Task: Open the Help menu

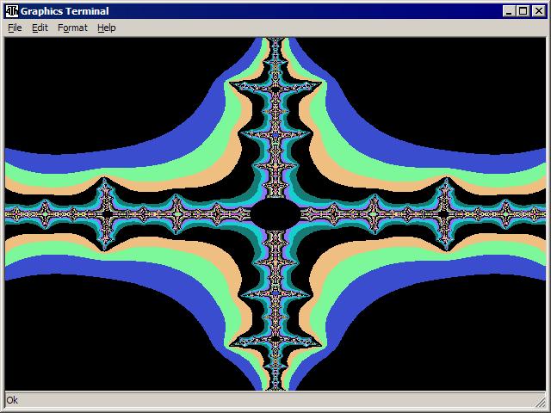Action: click(x=106, y=28)
